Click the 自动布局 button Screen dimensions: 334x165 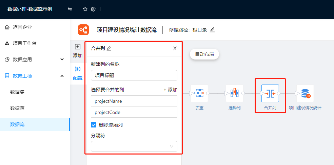204,54
